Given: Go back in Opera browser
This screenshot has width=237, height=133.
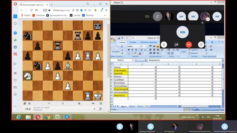Looking at the screenshot, I should click(21, 10).
